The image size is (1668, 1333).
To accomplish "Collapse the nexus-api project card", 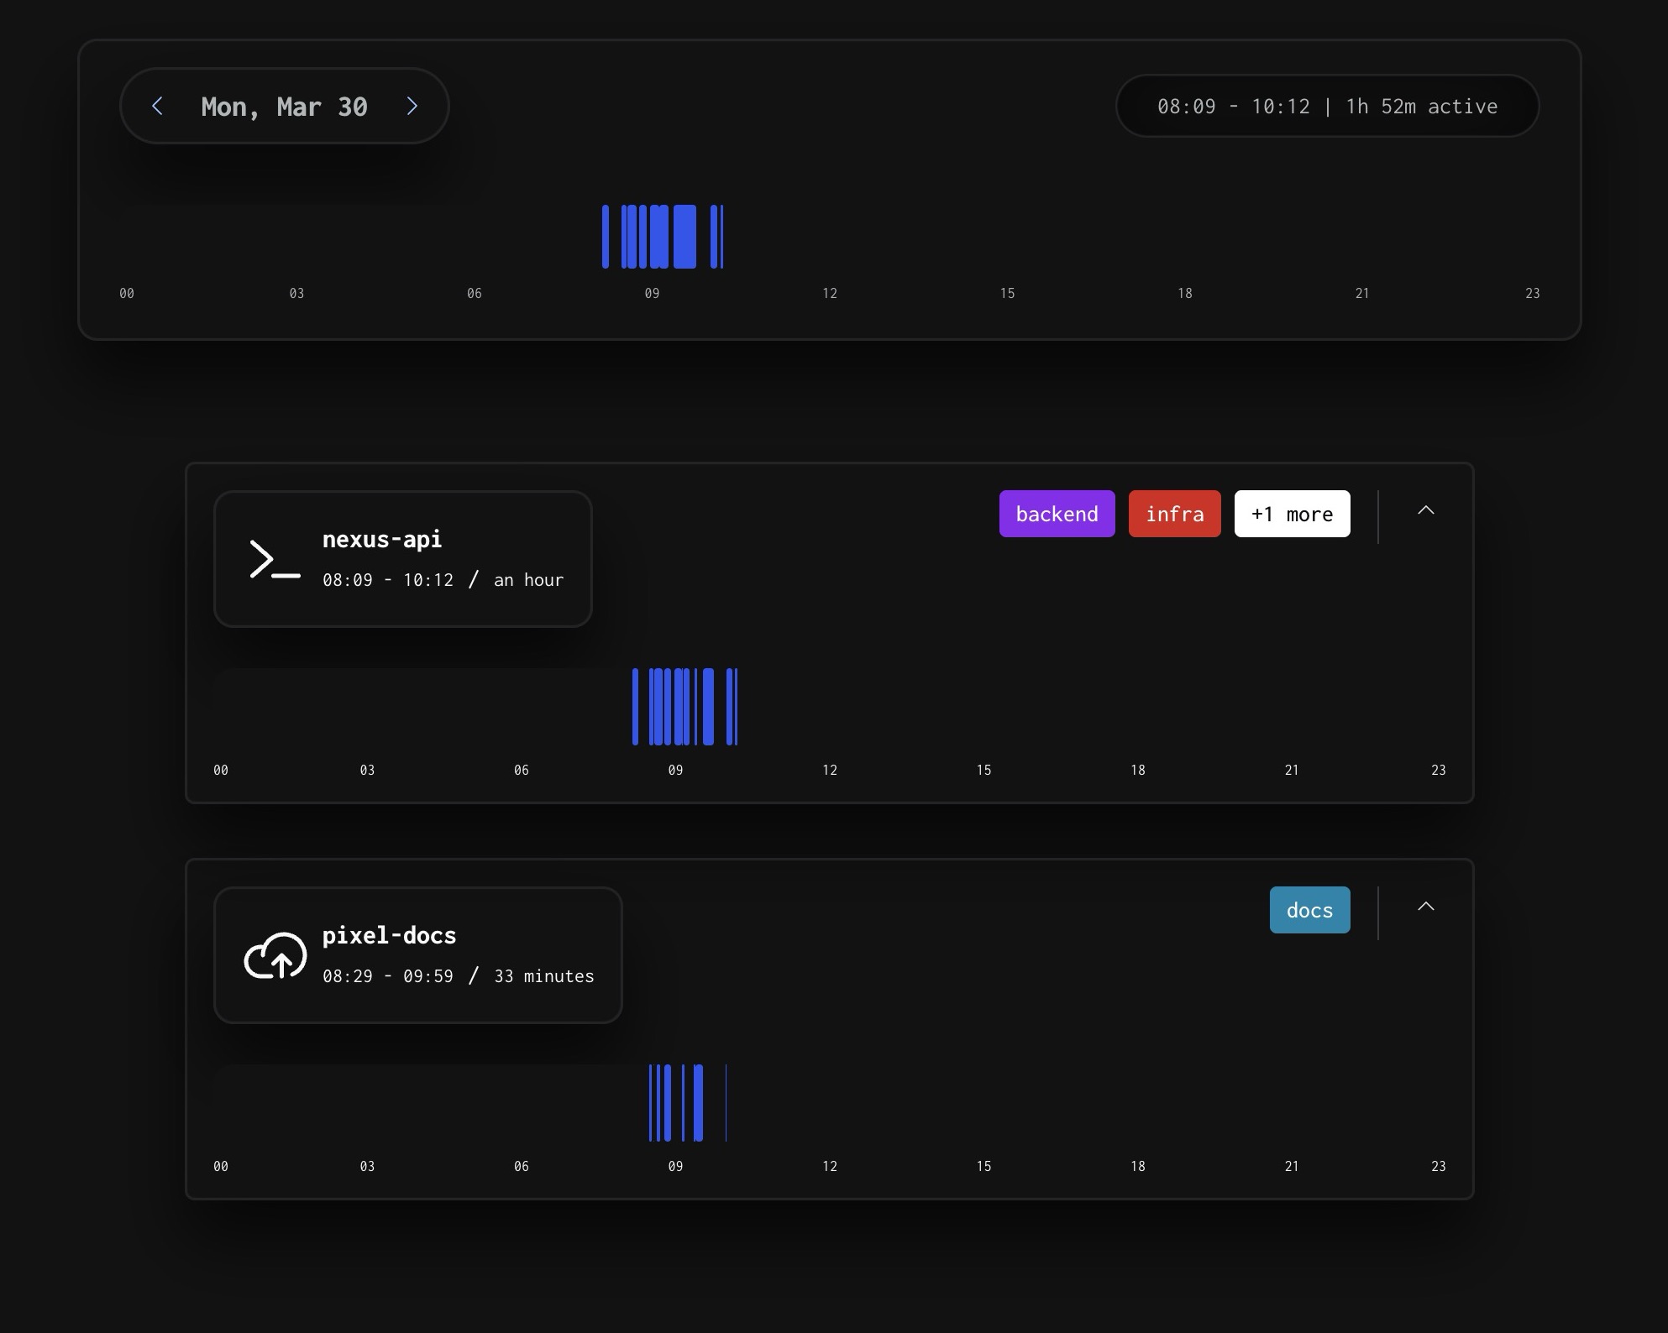I will [x=1426, y=512].
